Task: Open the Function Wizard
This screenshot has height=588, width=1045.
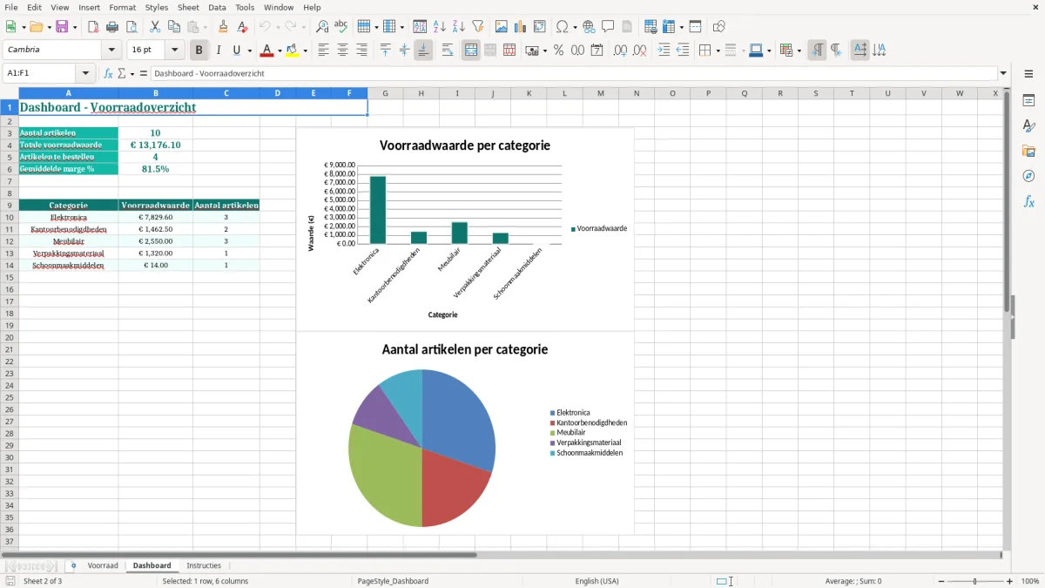Action: coord(109,73)
